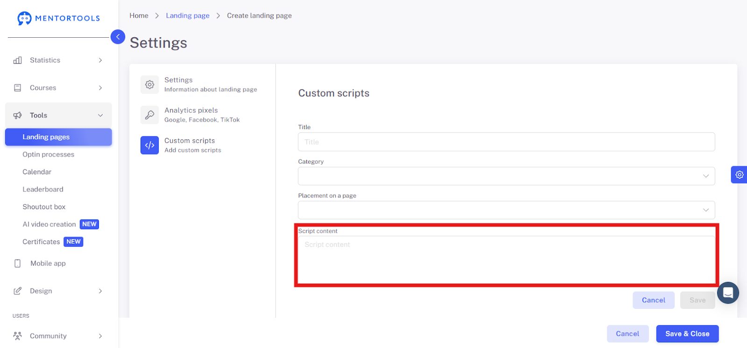This screenshot has height=348, width=747.
Task: Open AI video creation in the sidebar
Action: tap(49, 224)
